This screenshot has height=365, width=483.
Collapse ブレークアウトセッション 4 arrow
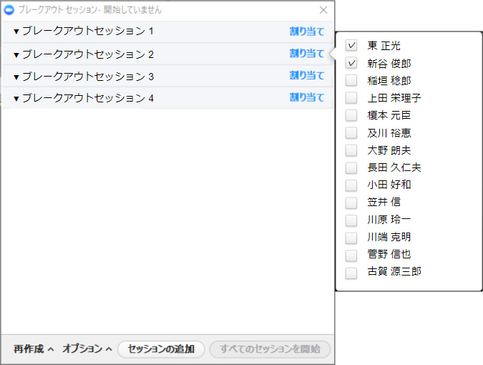click(x=16, y=99)
